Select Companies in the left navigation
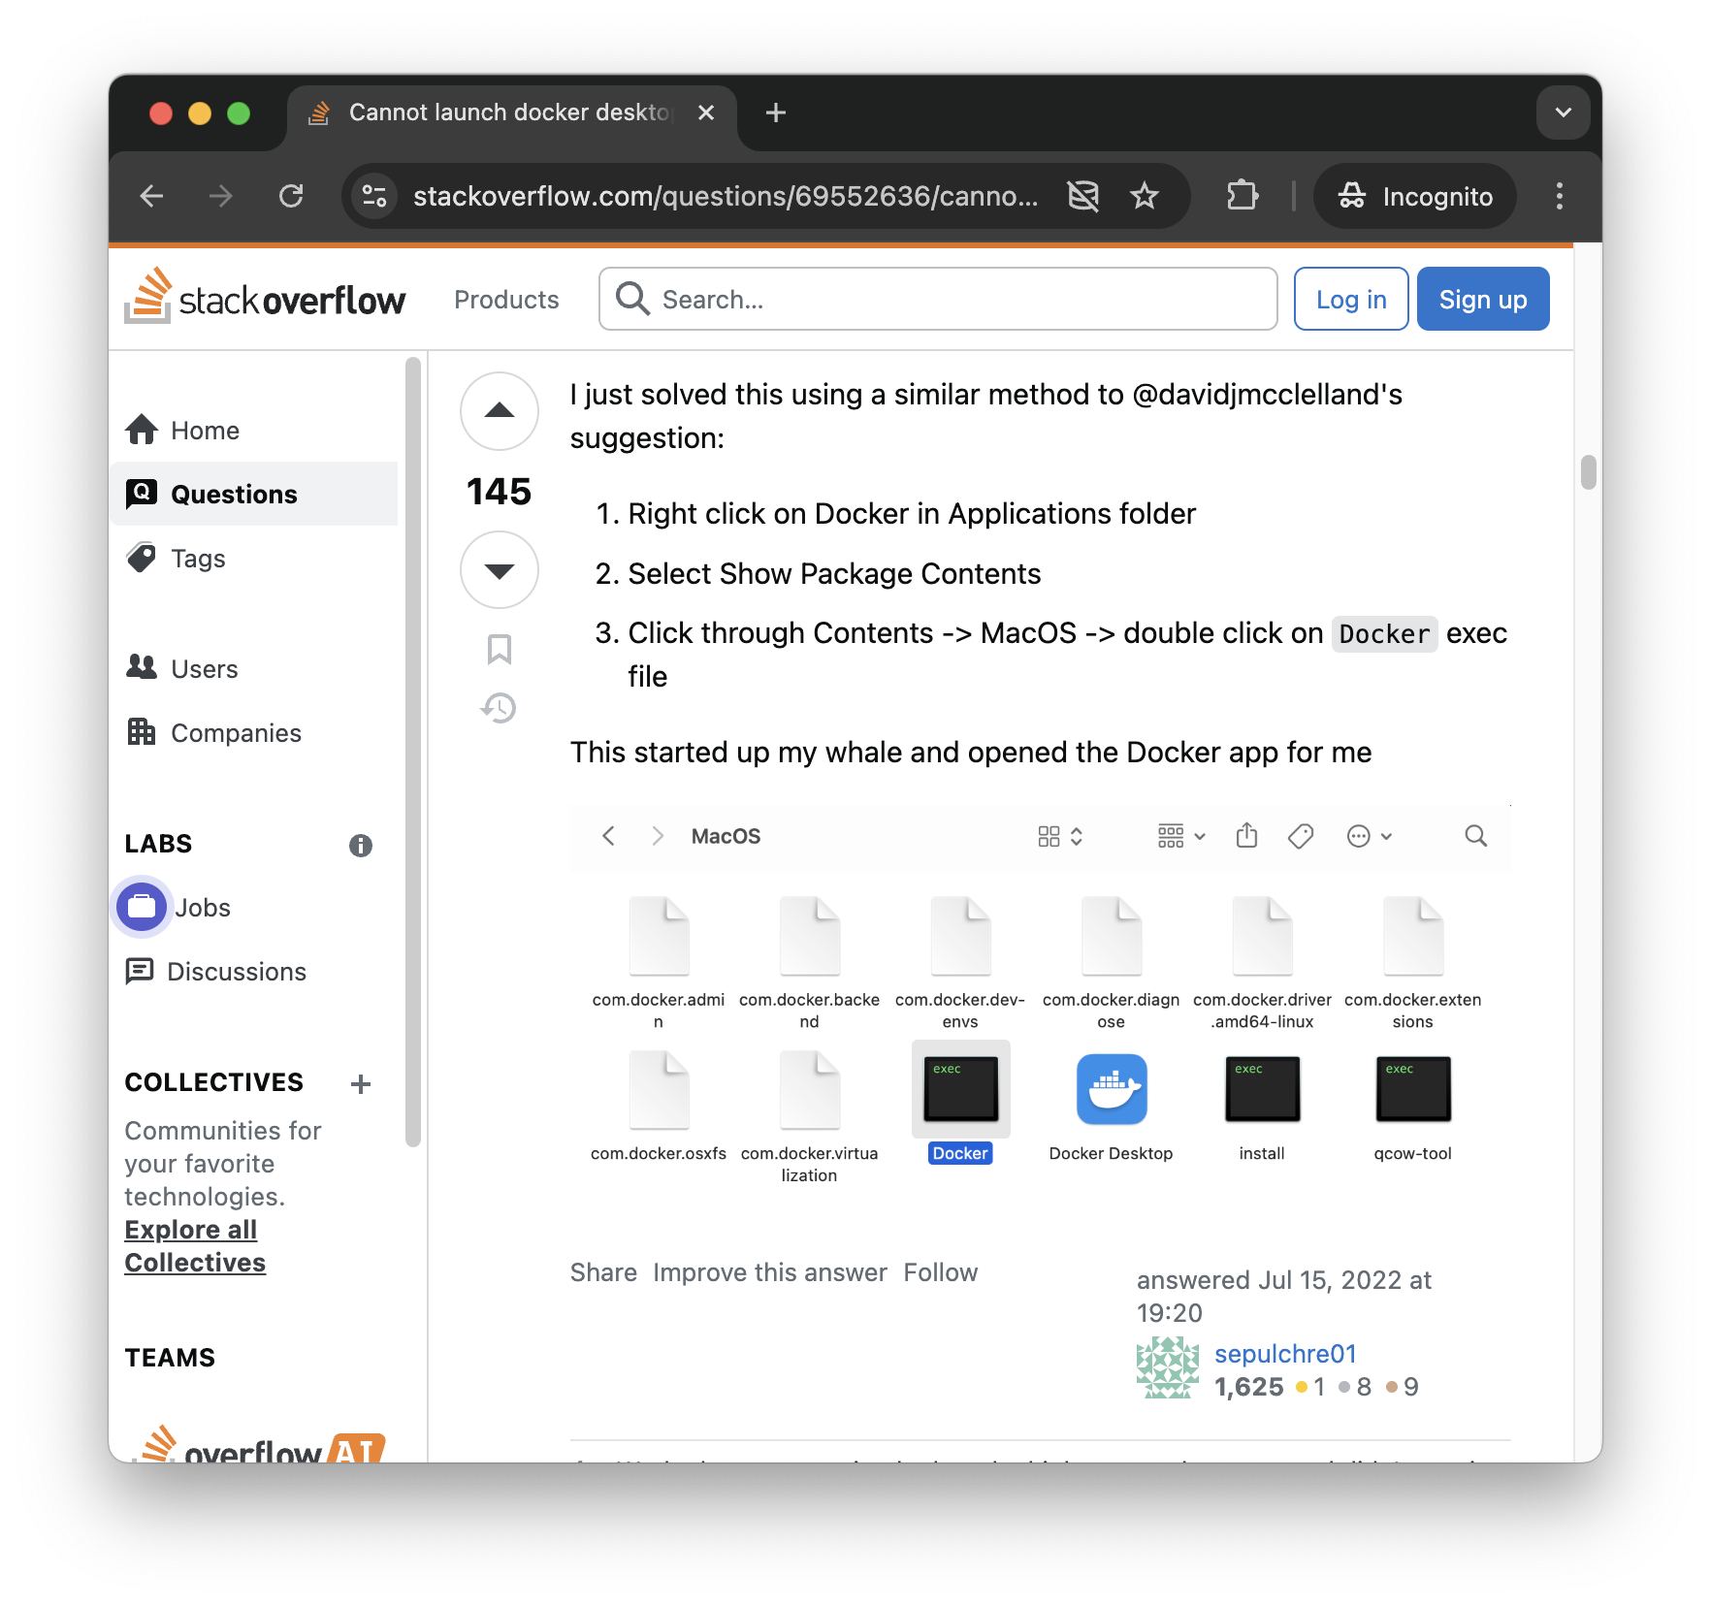 [236, 733]
